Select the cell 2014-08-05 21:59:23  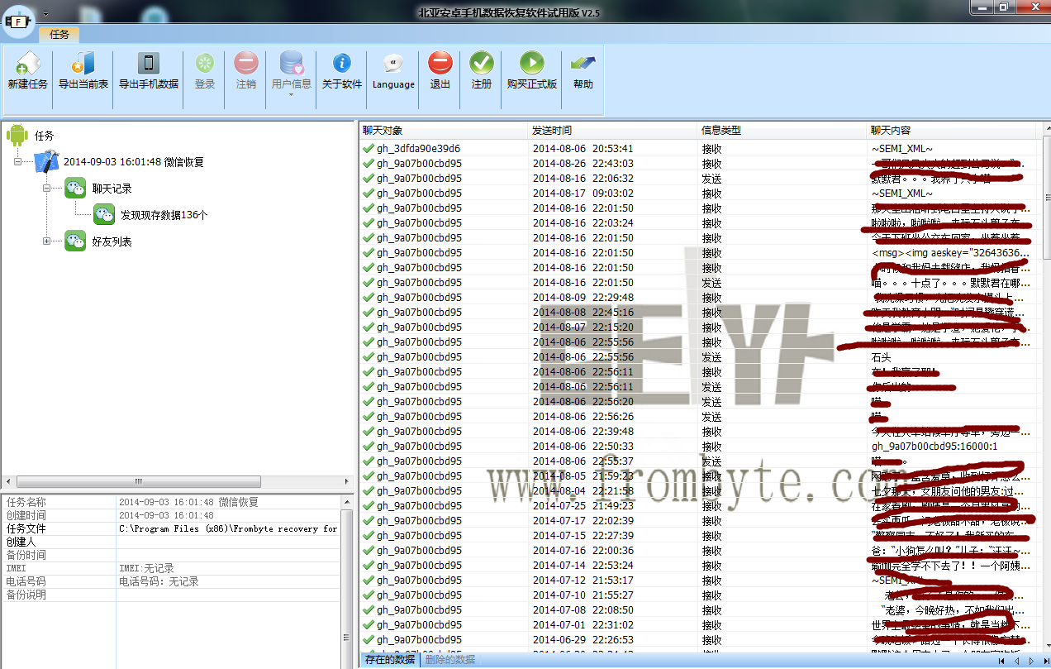pyautogui.click(x=583, y=476)
